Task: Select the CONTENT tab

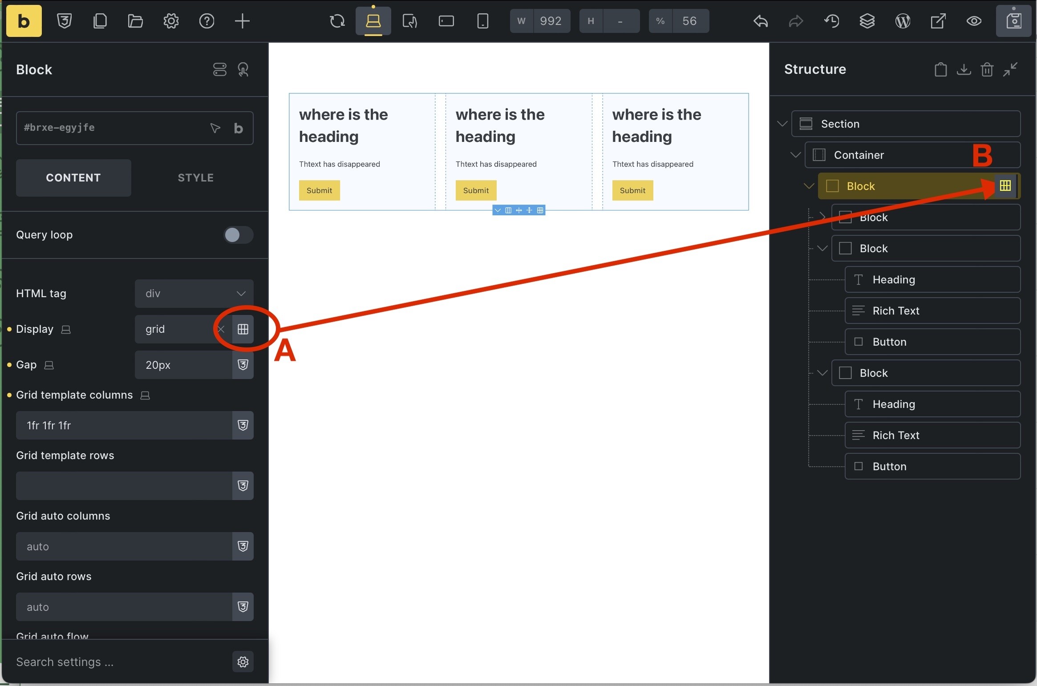Action: pyautogui.click(x=73, y=178)
